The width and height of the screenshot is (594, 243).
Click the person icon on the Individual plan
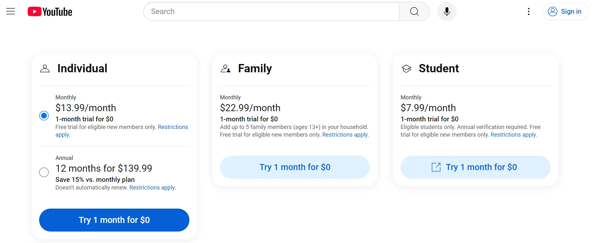point(45,68)
